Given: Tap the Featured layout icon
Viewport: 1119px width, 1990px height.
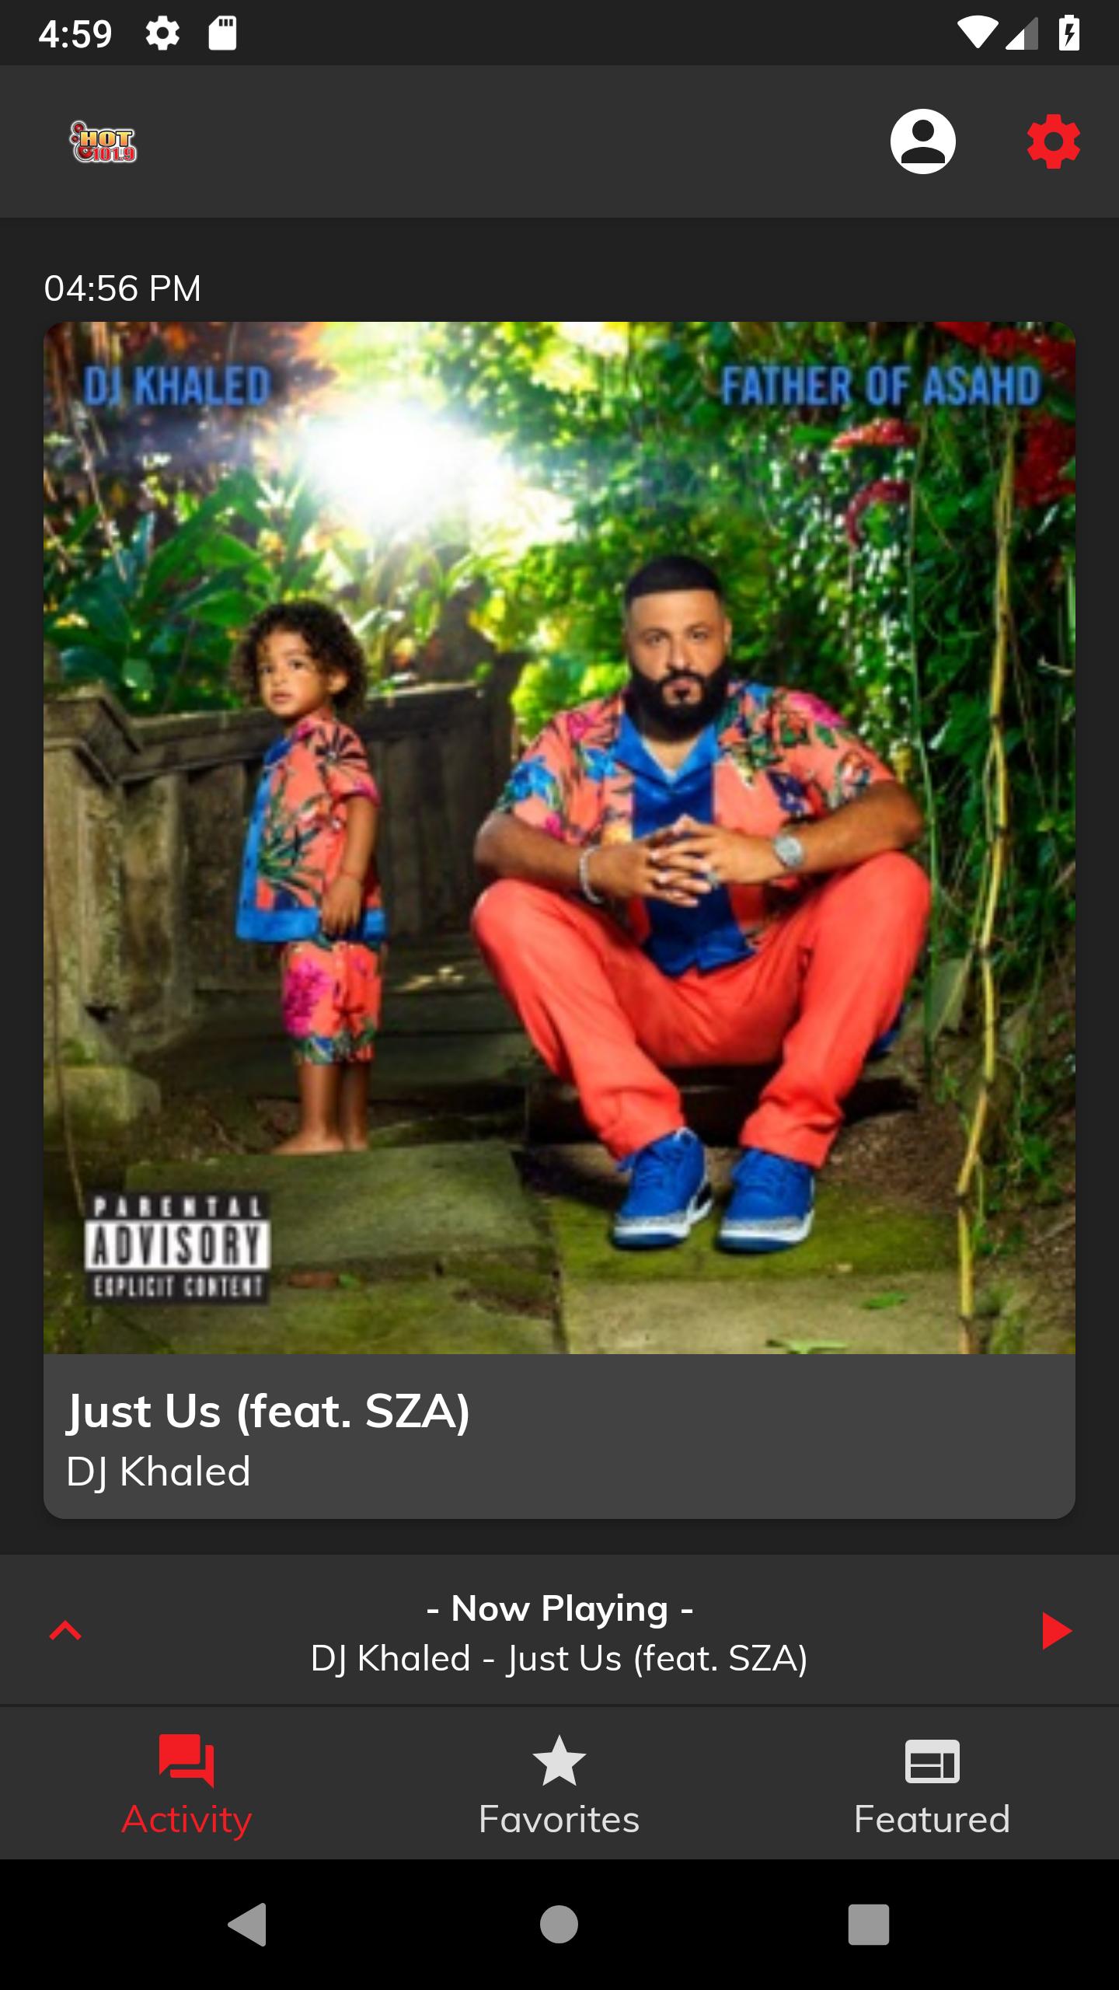Looking at the screenshot, I should pos(932,1761).
